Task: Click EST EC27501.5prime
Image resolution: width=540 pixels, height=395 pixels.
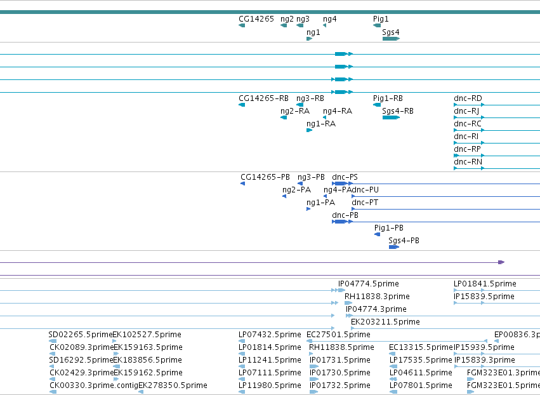Action: pyautogui.click(x=397, y=341)
